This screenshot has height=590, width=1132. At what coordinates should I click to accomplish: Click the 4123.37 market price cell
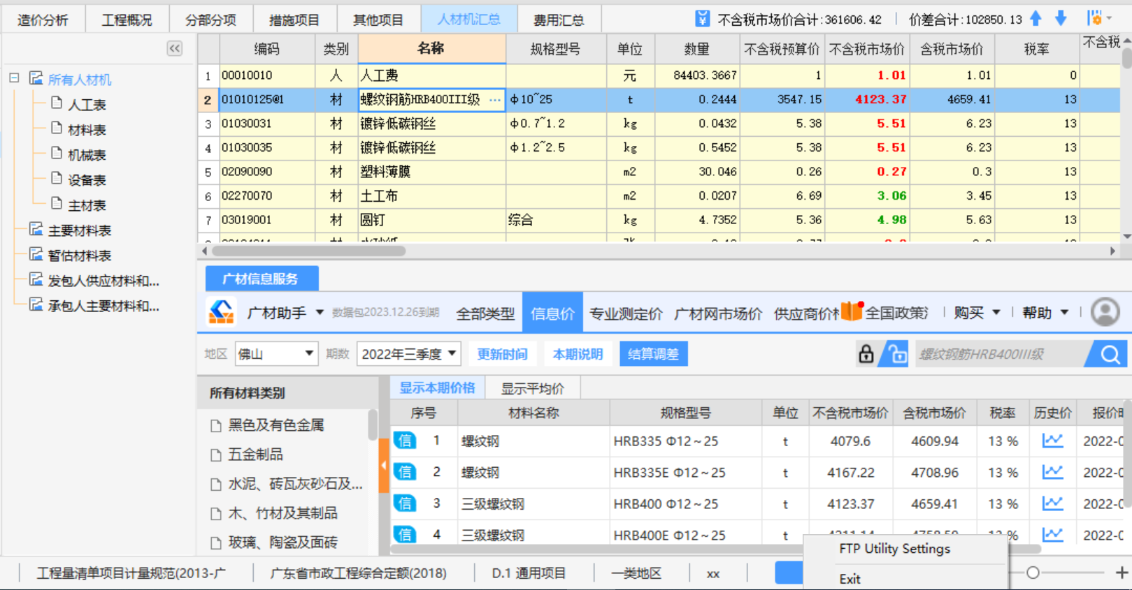867,100
